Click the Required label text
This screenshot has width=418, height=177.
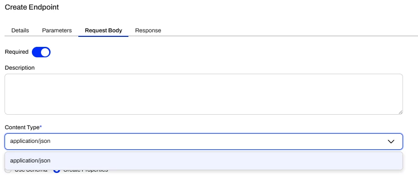pos(16,52)
